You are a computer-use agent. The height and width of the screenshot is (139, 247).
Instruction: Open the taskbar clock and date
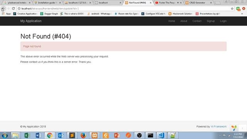pyautogui.click(x=238, y=136)
